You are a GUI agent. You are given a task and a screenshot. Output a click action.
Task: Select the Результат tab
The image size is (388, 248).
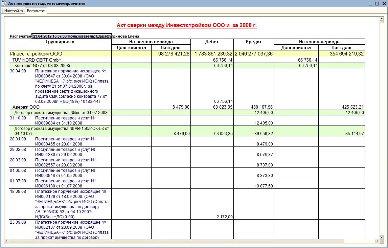pos(36,11)
